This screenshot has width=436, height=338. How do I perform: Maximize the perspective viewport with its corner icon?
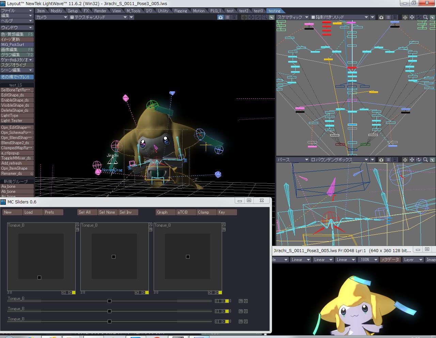pos(432,159)
